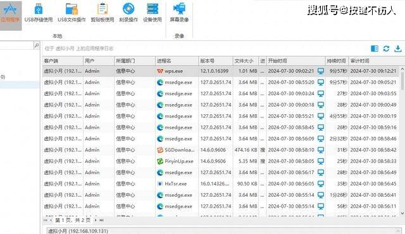Select the wps.exe process row
The height and width of the screenshot is (234, 405).
point(221,71)
